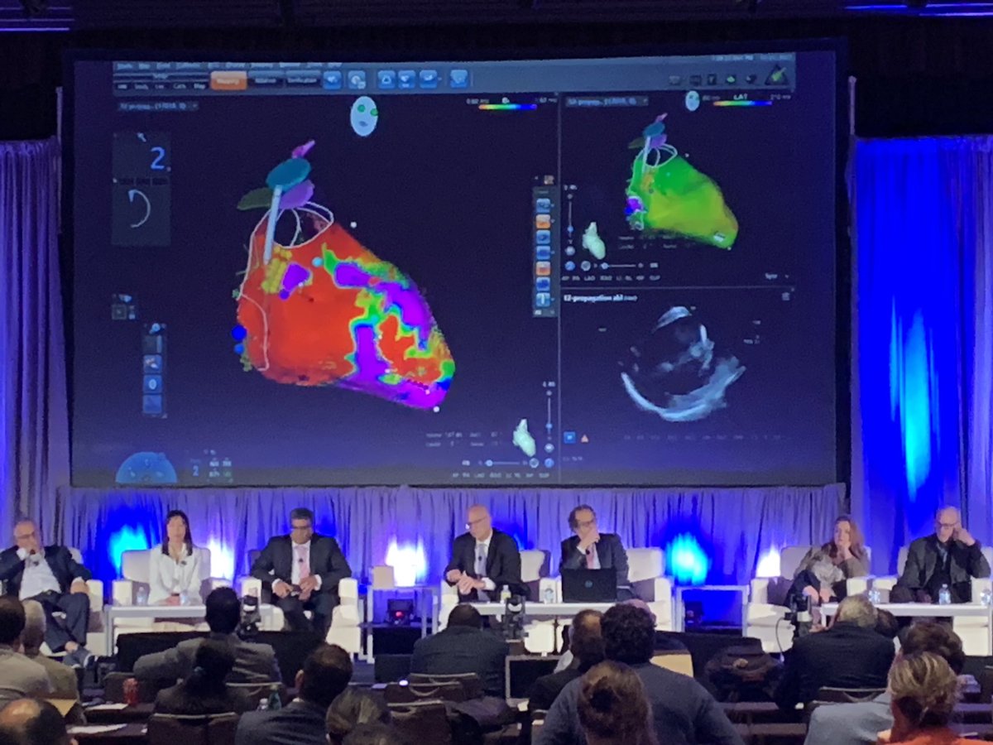This screenshot has width=993, height=745.
Task: Click the large number 2 panel
Action: [142, 156]
